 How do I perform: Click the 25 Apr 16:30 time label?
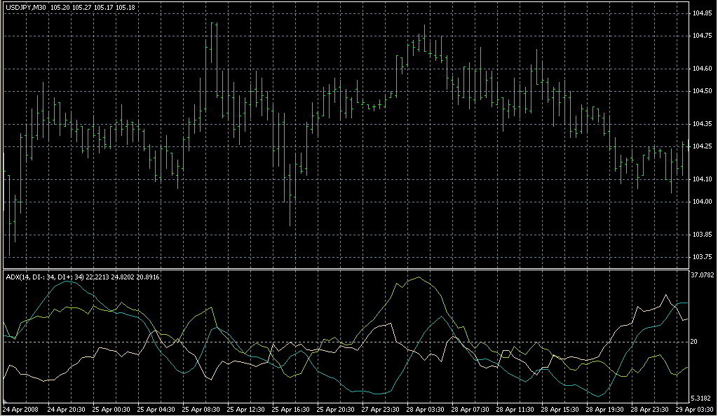(x=292, y=408)
